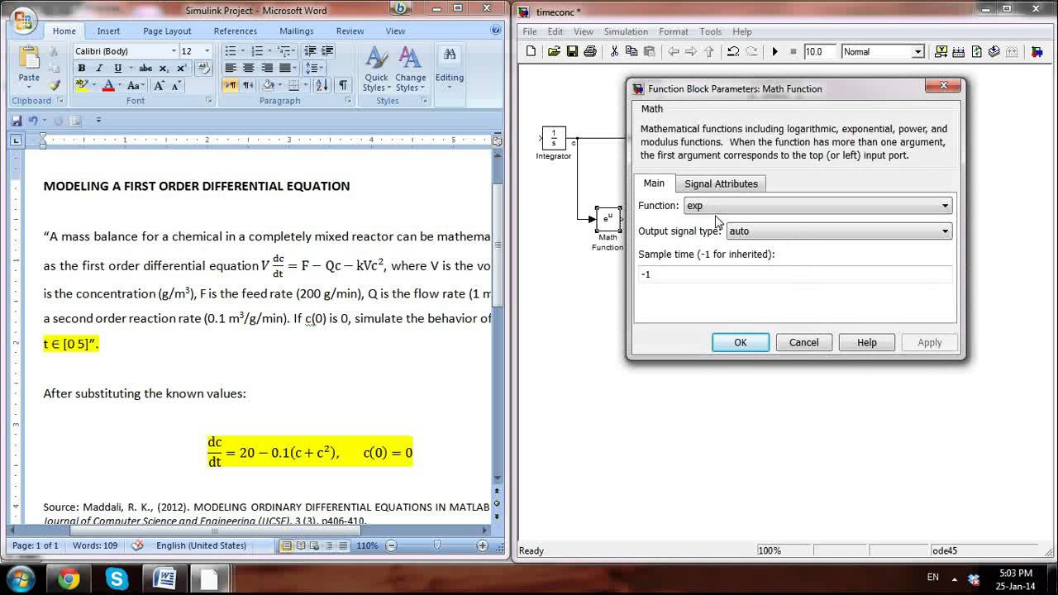
Task: Open Chrome from the Windows taskbar
Action: coord(69,578)
